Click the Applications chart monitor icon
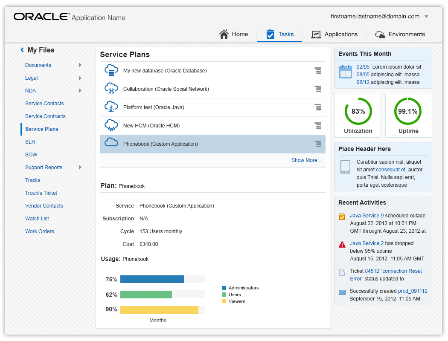 point(316,35)
